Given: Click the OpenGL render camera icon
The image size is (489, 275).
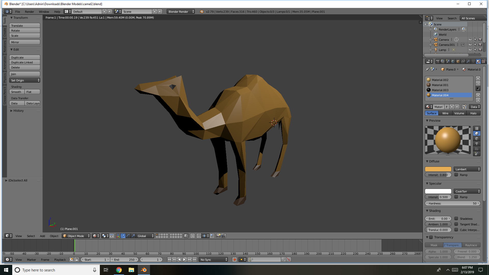Looking at the screenshot, I should 218,236.
